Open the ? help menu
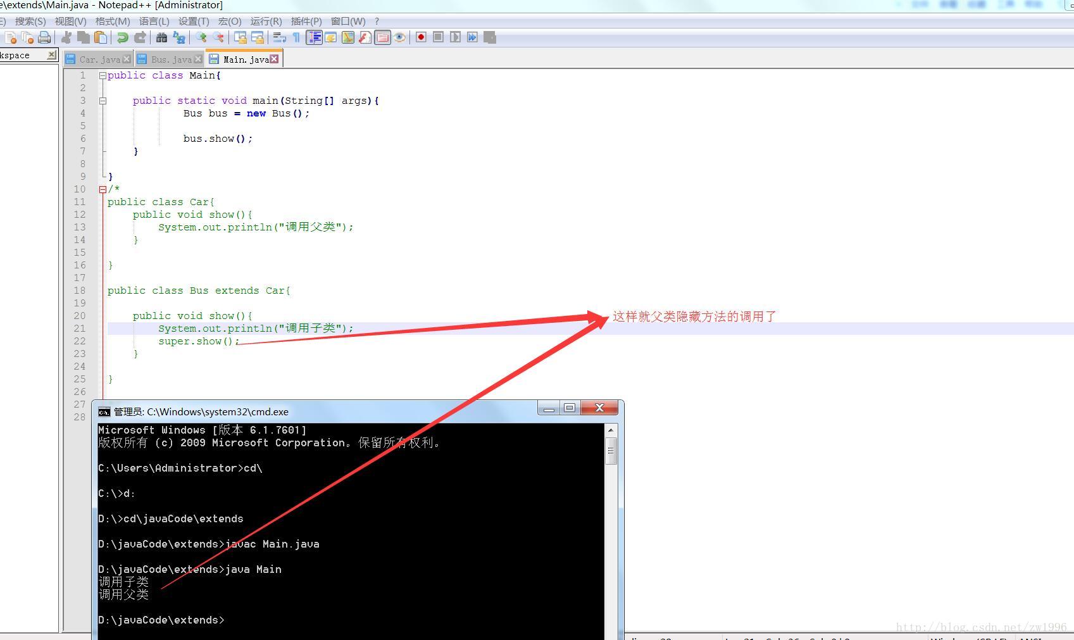 (x=377, y=22)
